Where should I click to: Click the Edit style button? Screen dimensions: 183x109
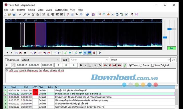click(65, 60)
